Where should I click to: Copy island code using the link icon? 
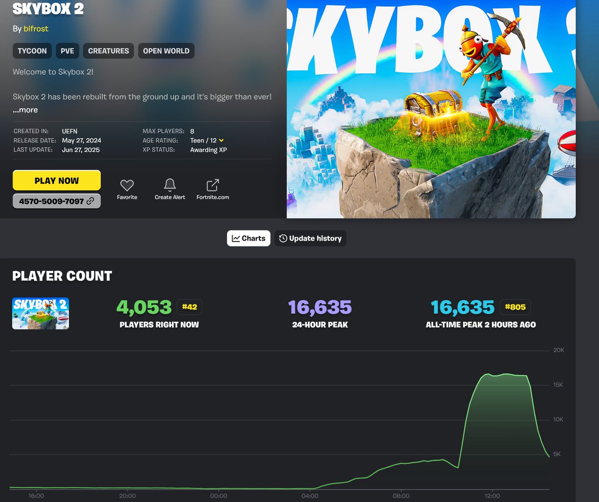(89, 201)
